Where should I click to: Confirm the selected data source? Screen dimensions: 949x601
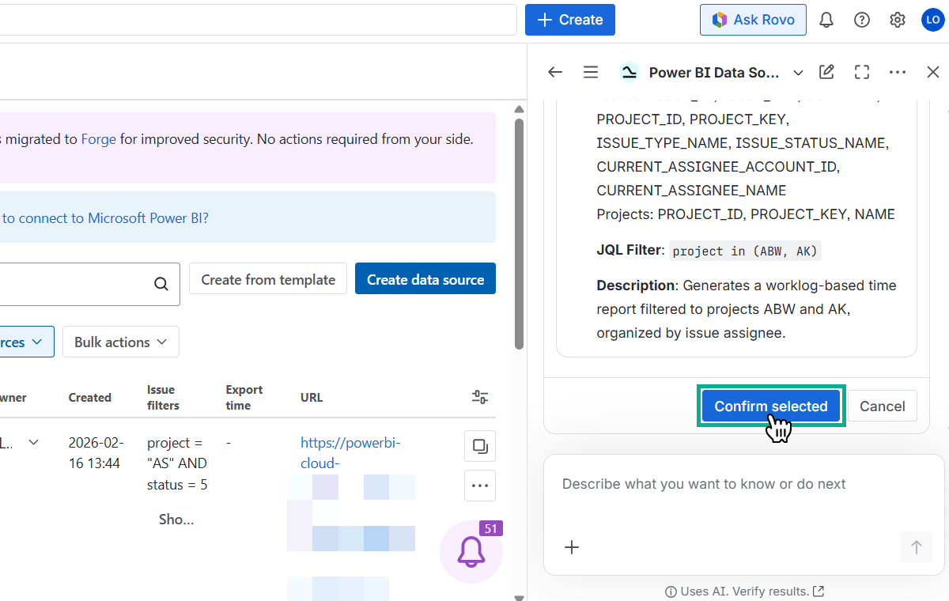[x=771, y=406]
